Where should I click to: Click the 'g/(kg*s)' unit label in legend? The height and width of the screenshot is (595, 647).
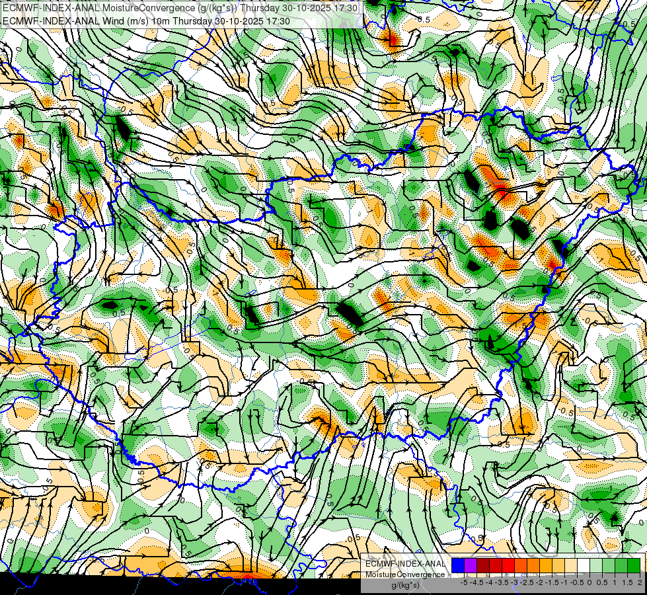click(405, 585)
